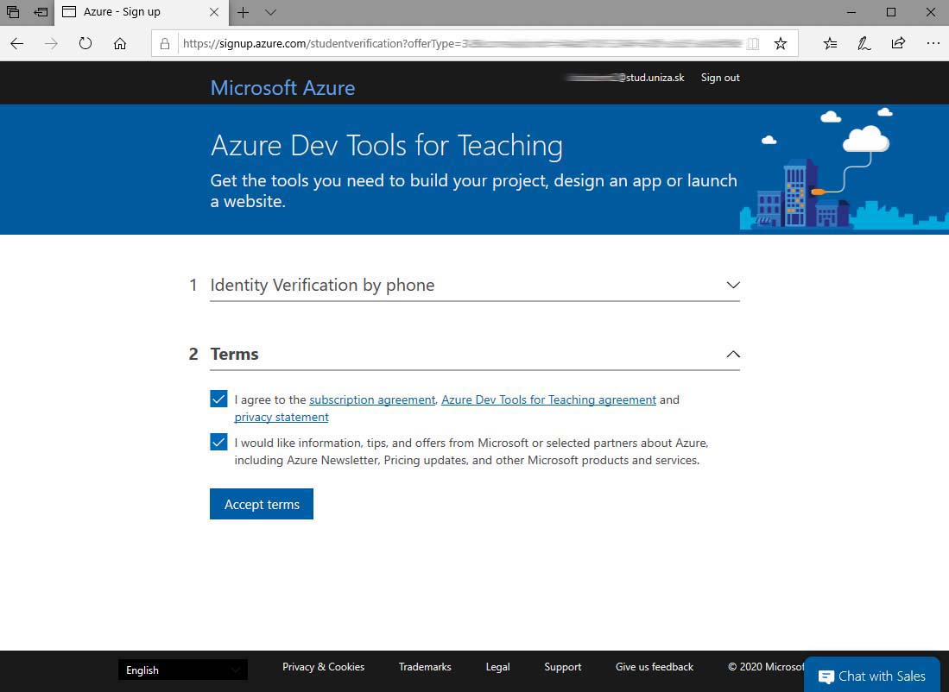
Task: Open the Microsoft Azure logo link
Action: pos(282,88)
